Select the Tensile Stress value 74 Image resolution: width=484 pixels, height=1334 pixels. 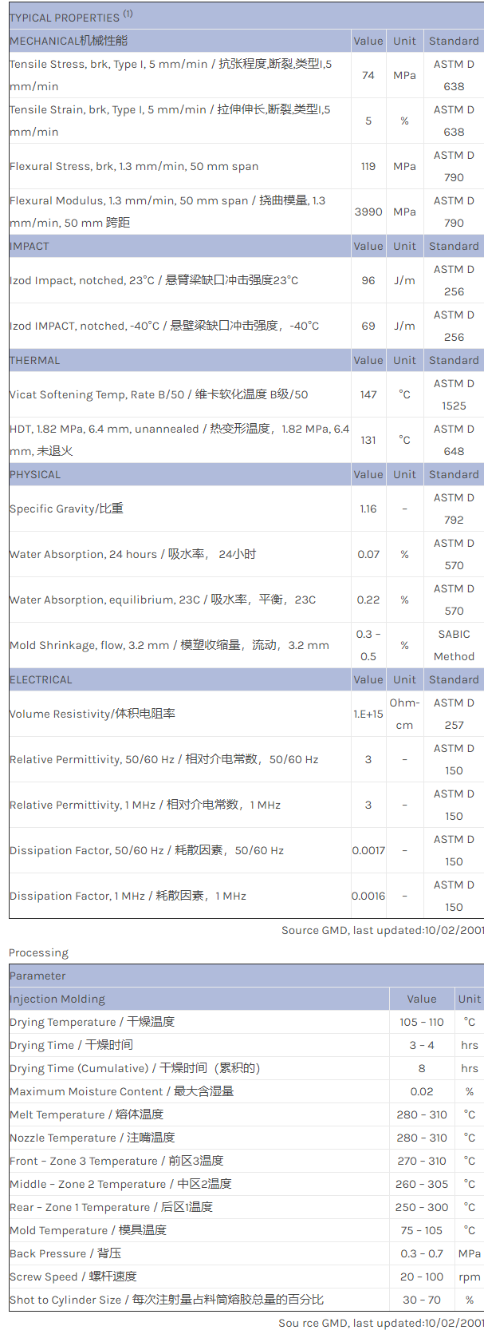pos(368,75)
